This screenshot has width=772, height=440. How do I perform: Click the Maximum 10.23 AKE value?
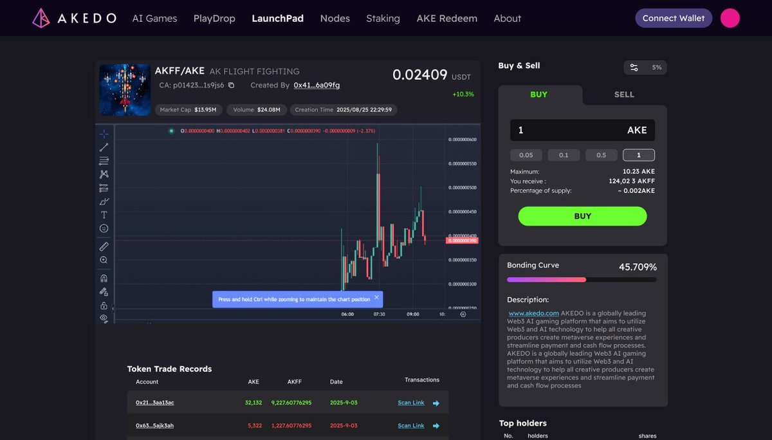(639, 172)
